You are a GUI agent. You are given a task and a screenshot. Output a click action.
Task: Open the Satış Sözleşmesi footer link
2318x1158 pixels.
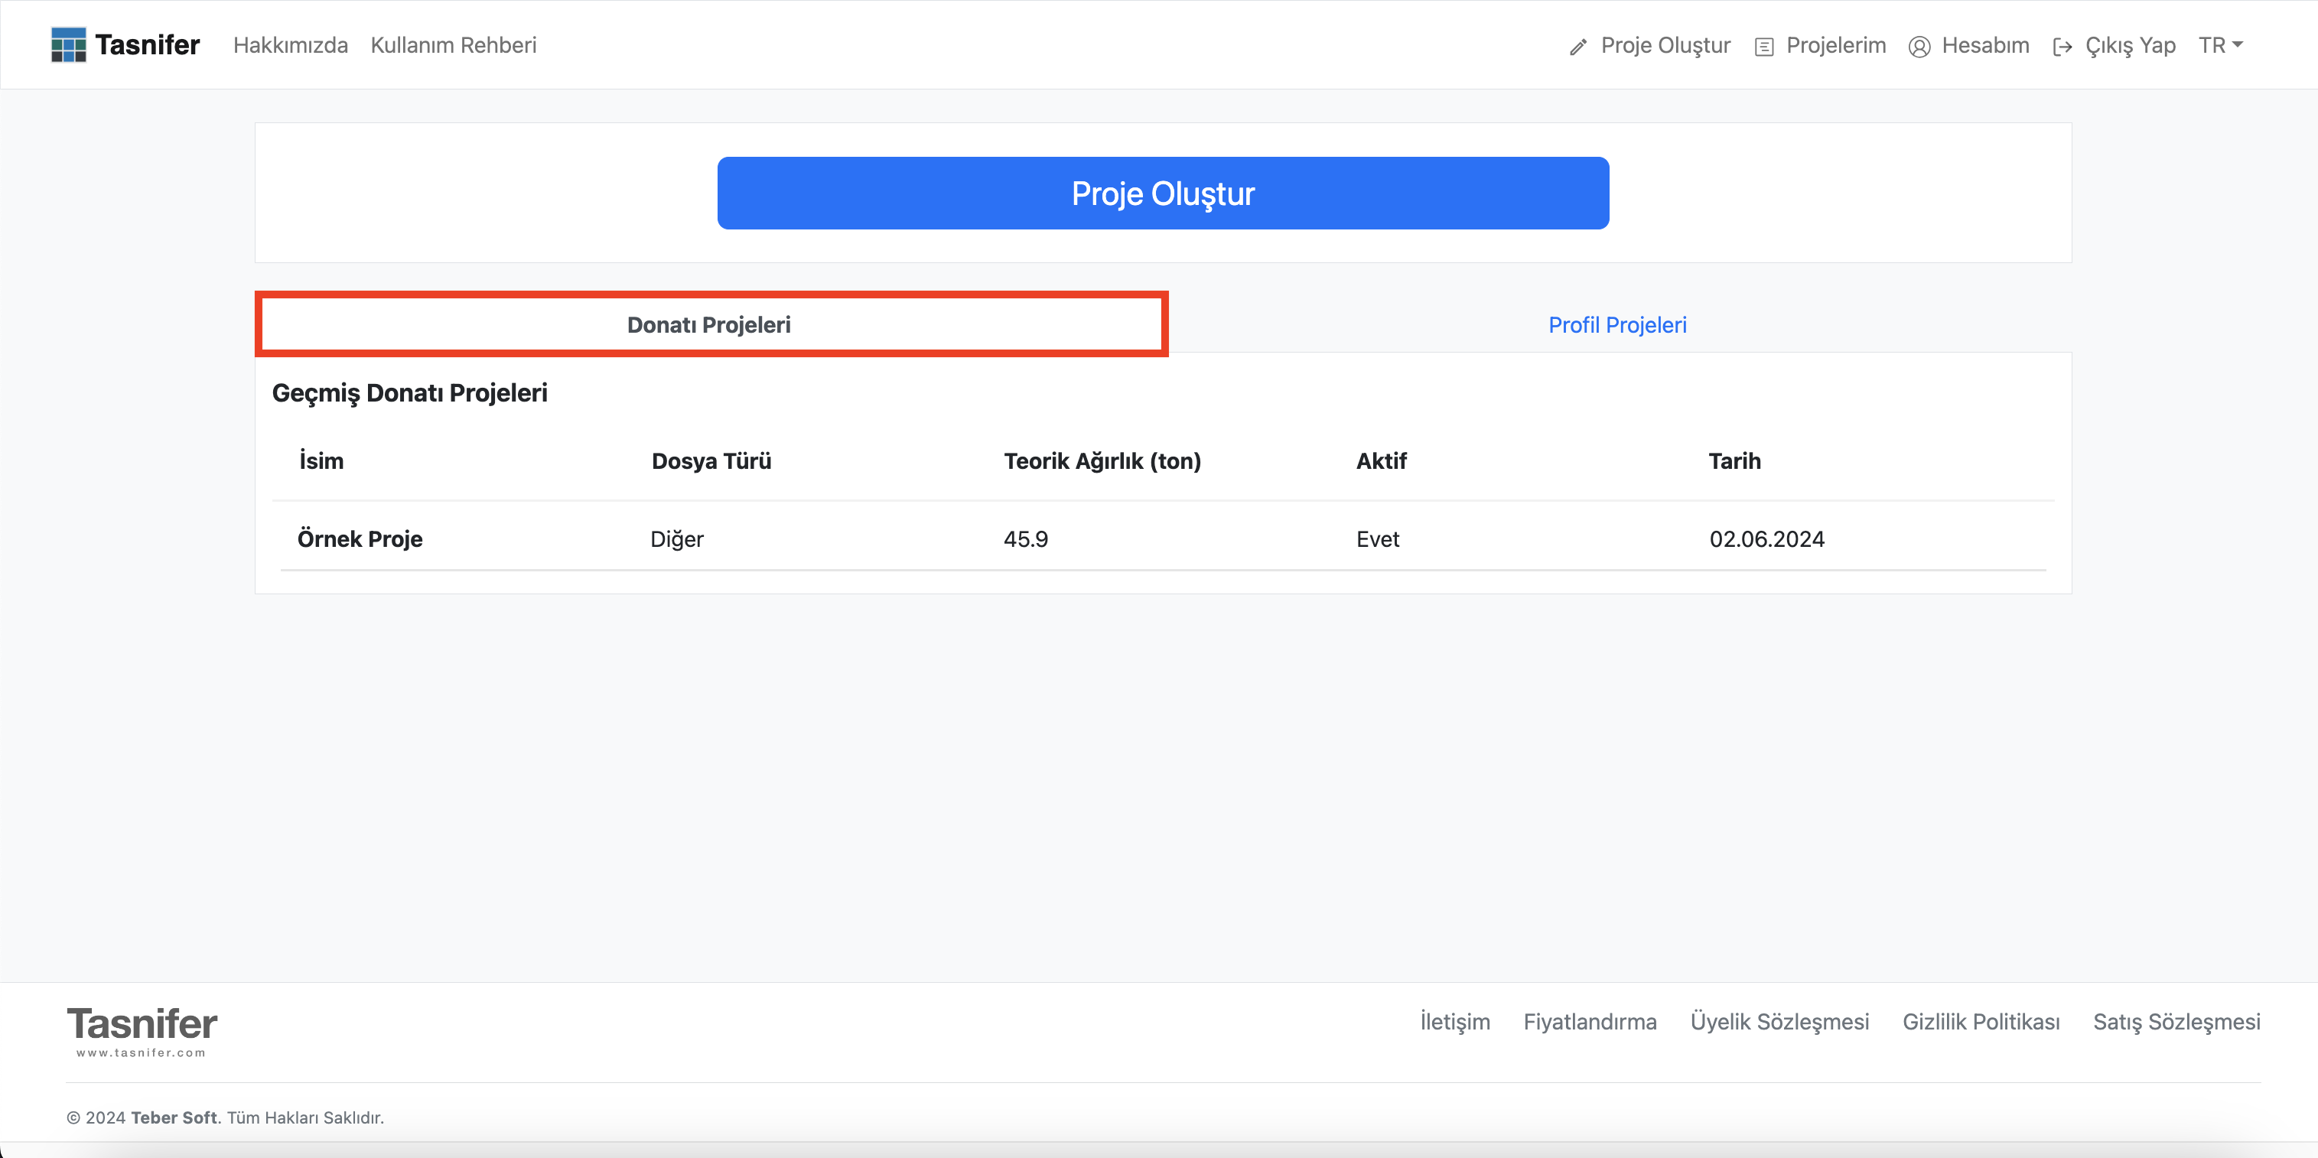[x=2176, y=1021]
